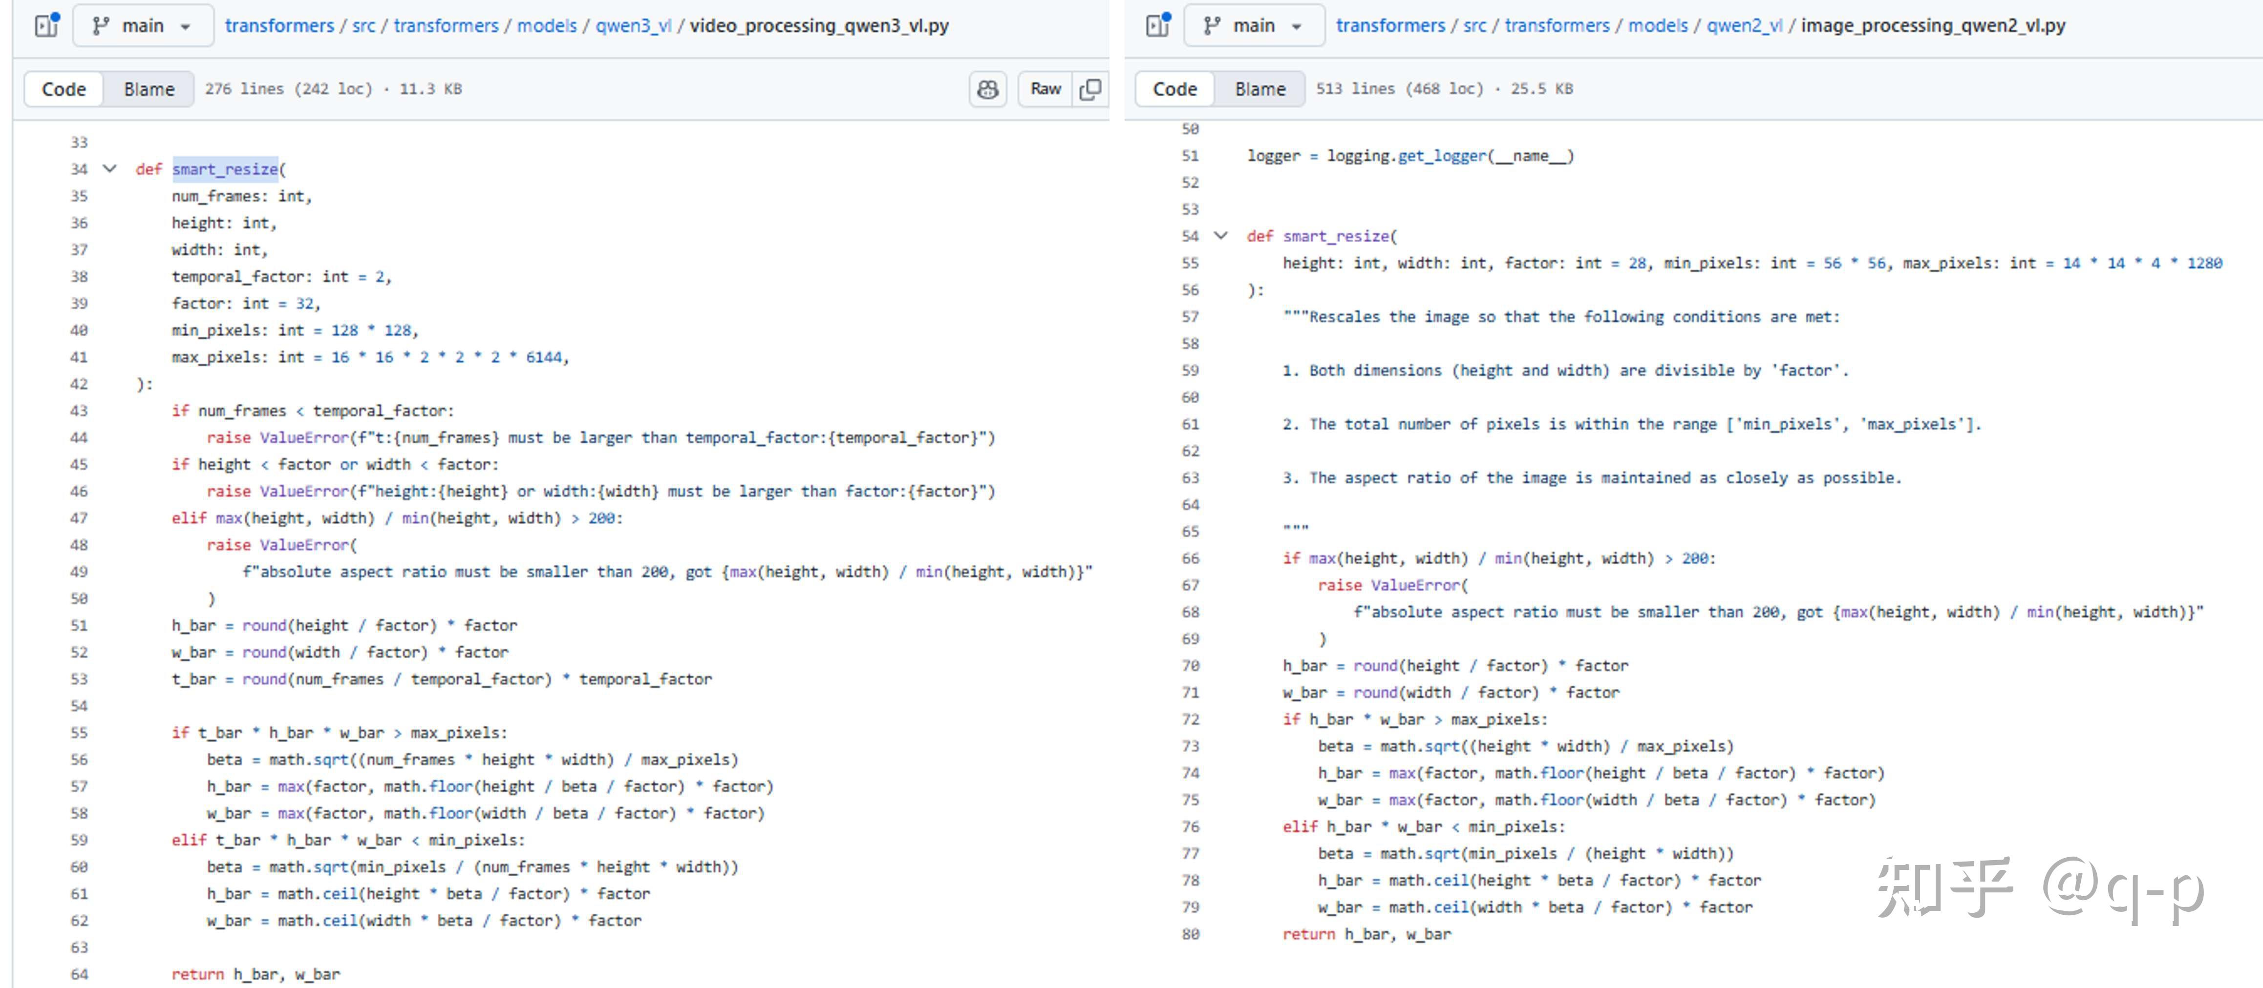Open main branch dropdown for qwen3_vl file

coord(143,25)
